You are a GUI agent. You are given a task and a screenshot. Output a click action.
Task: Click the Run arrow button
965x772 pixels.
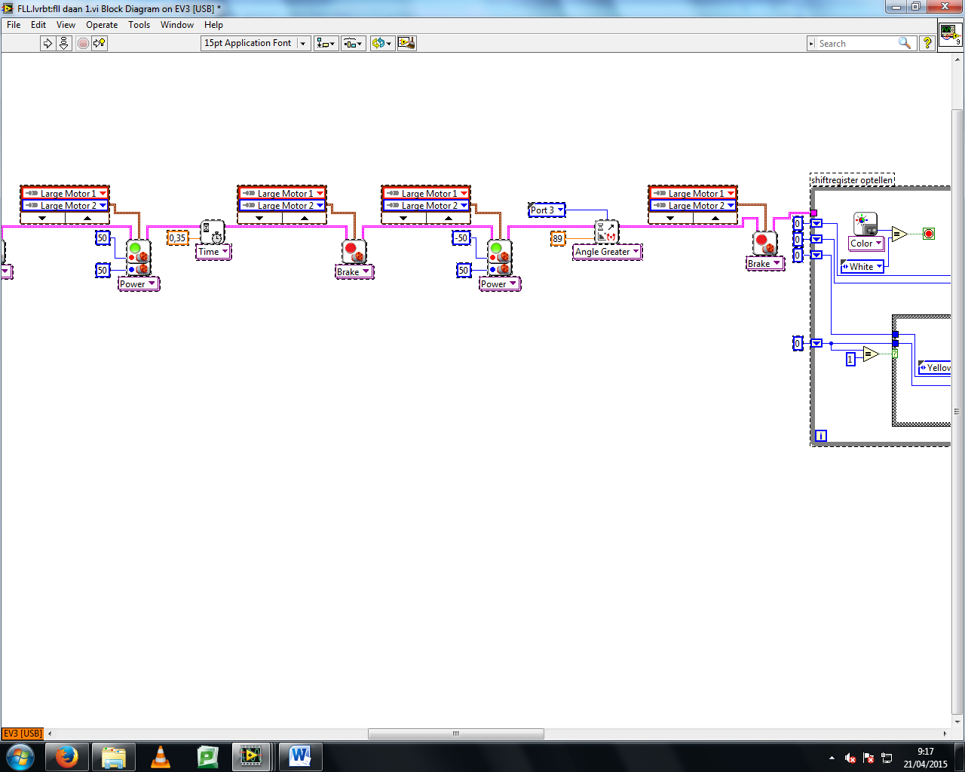47,44
